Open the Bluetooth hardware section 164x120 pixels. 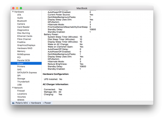[22, 21]
